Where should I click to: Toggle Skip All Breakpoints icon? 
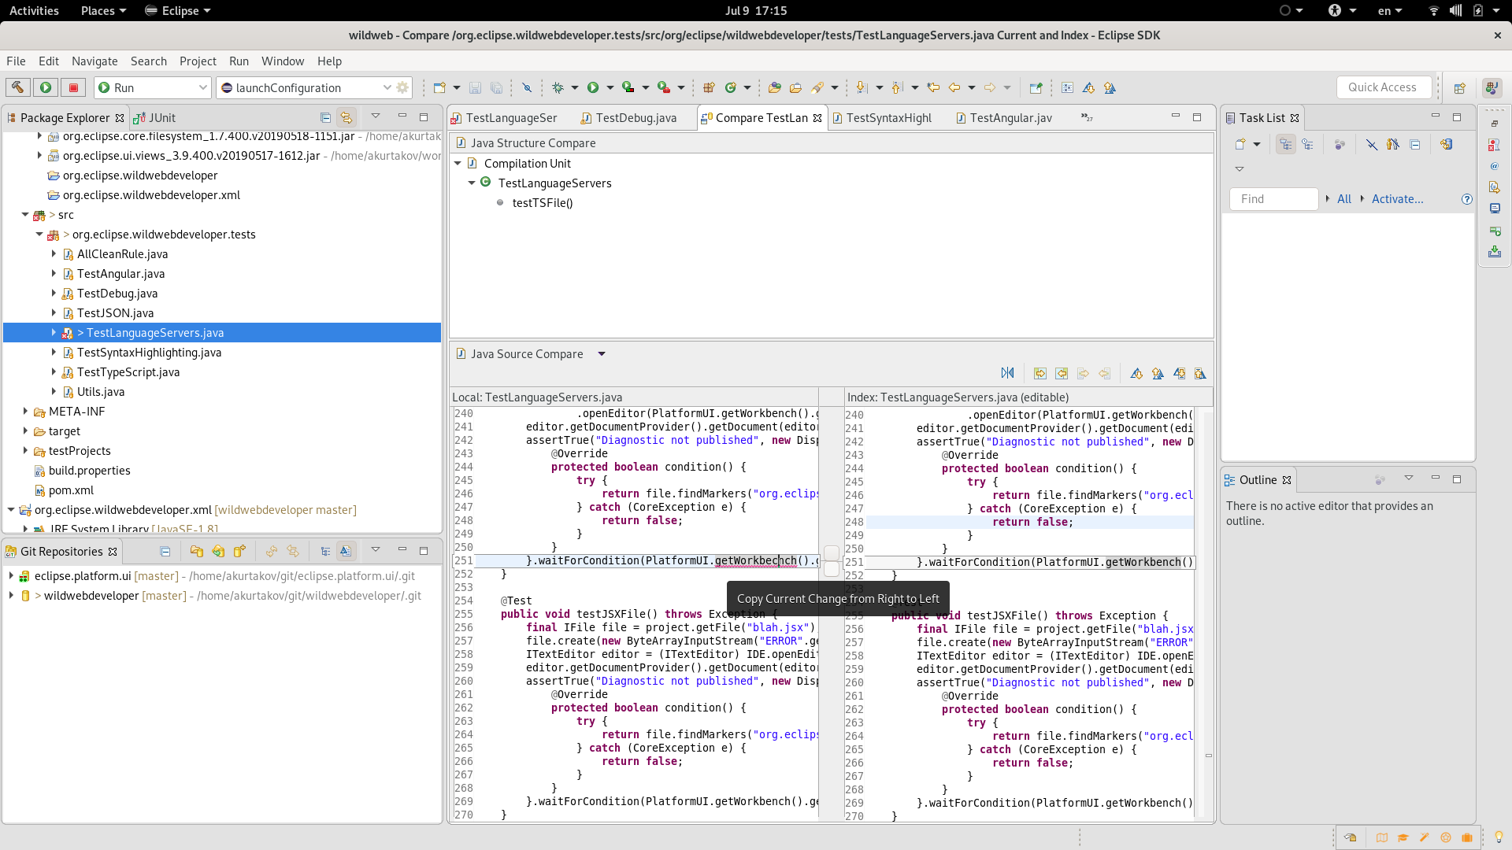(x=527, y=87)
